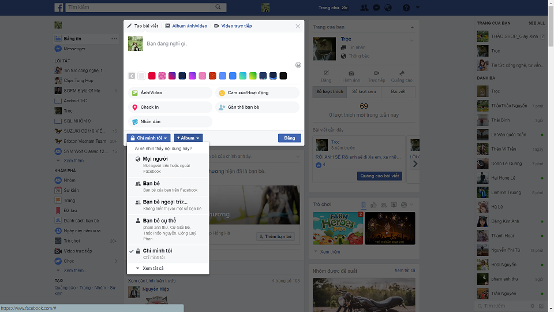Open notifications globe icon in top bar

click(388, 8)
